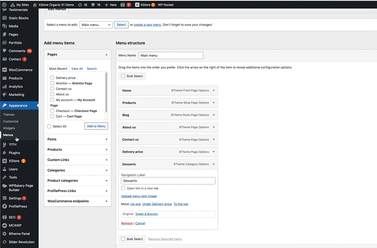Open the menu selection dropdown

[x=96, y=25]
